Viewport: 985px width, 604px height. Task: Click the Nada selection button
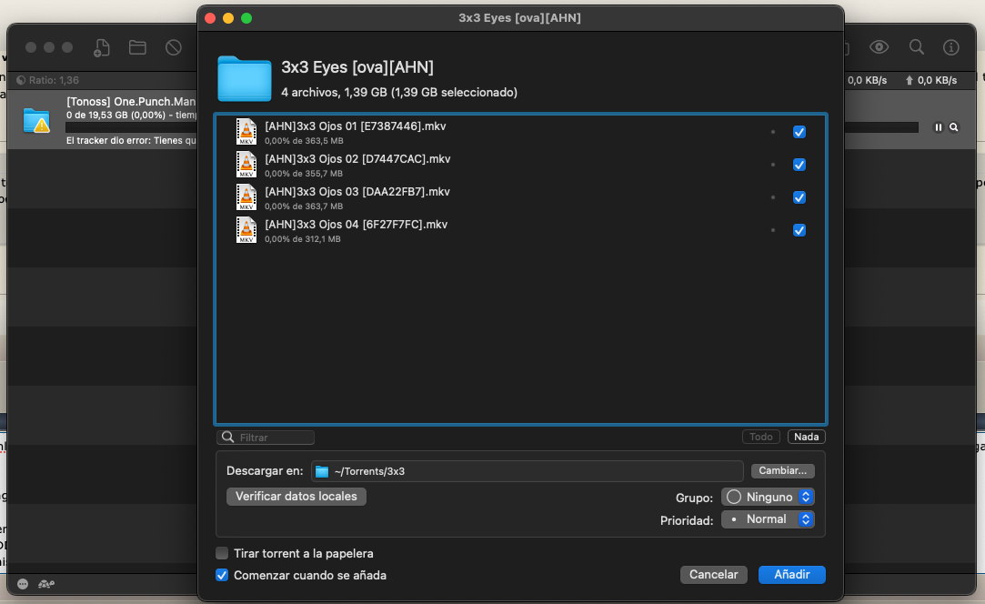806,437
